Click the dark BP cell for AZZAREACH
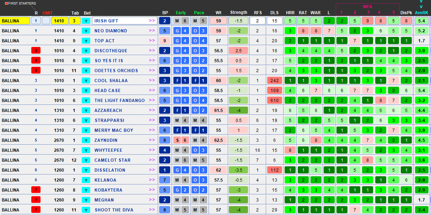431x215 pixels. click(x=164, y=110)
